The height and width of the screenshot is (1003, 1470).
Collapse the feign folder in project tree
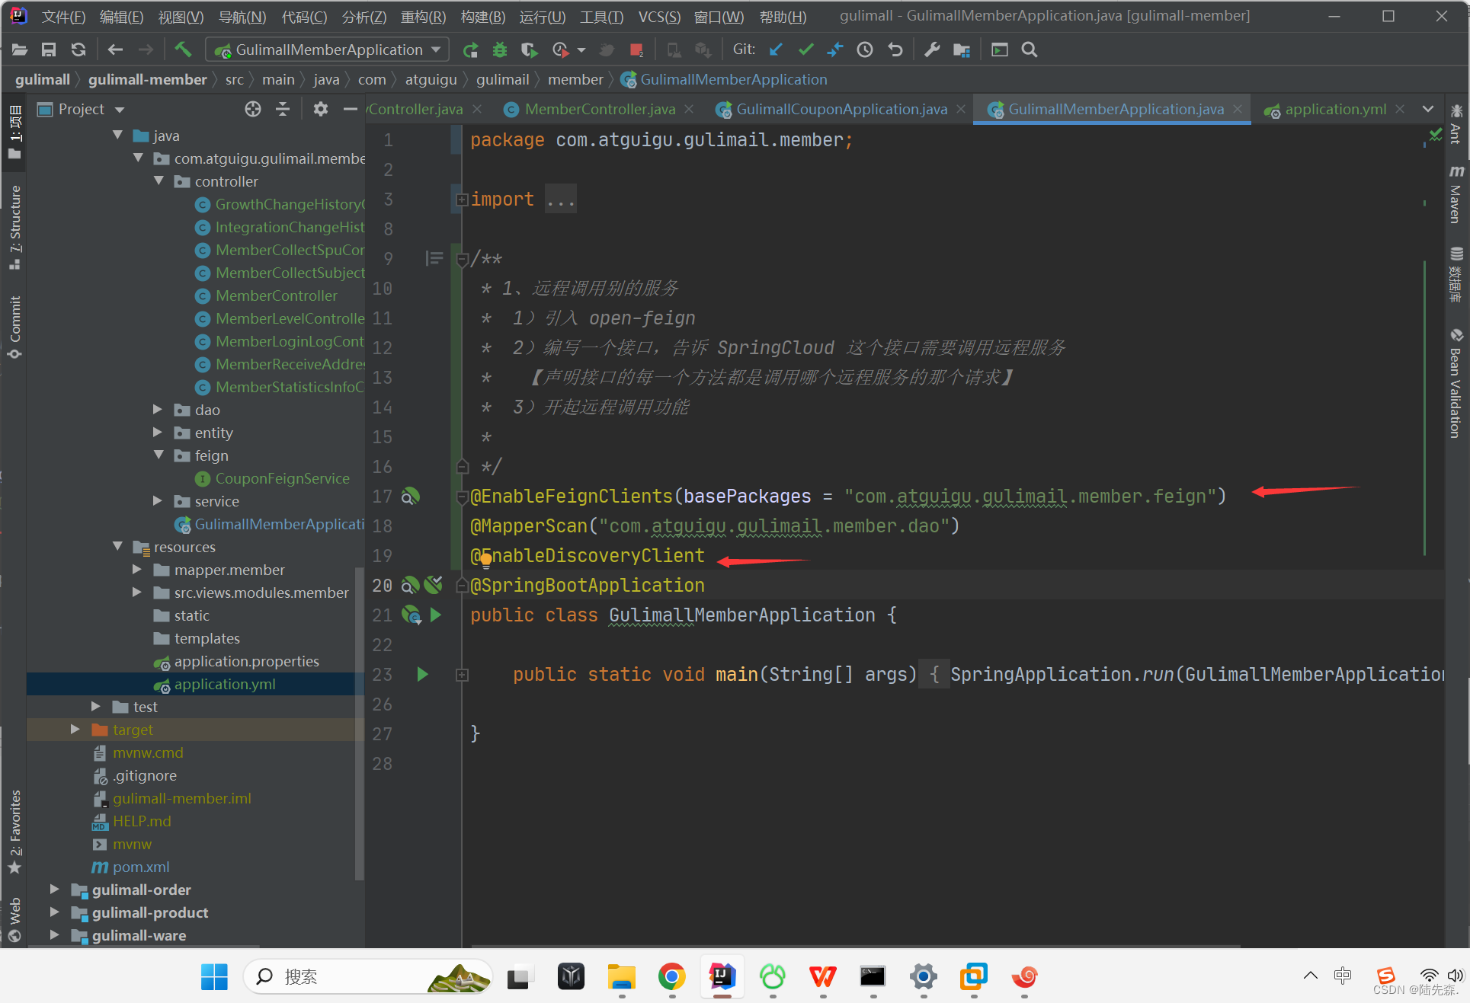[158, 455]
